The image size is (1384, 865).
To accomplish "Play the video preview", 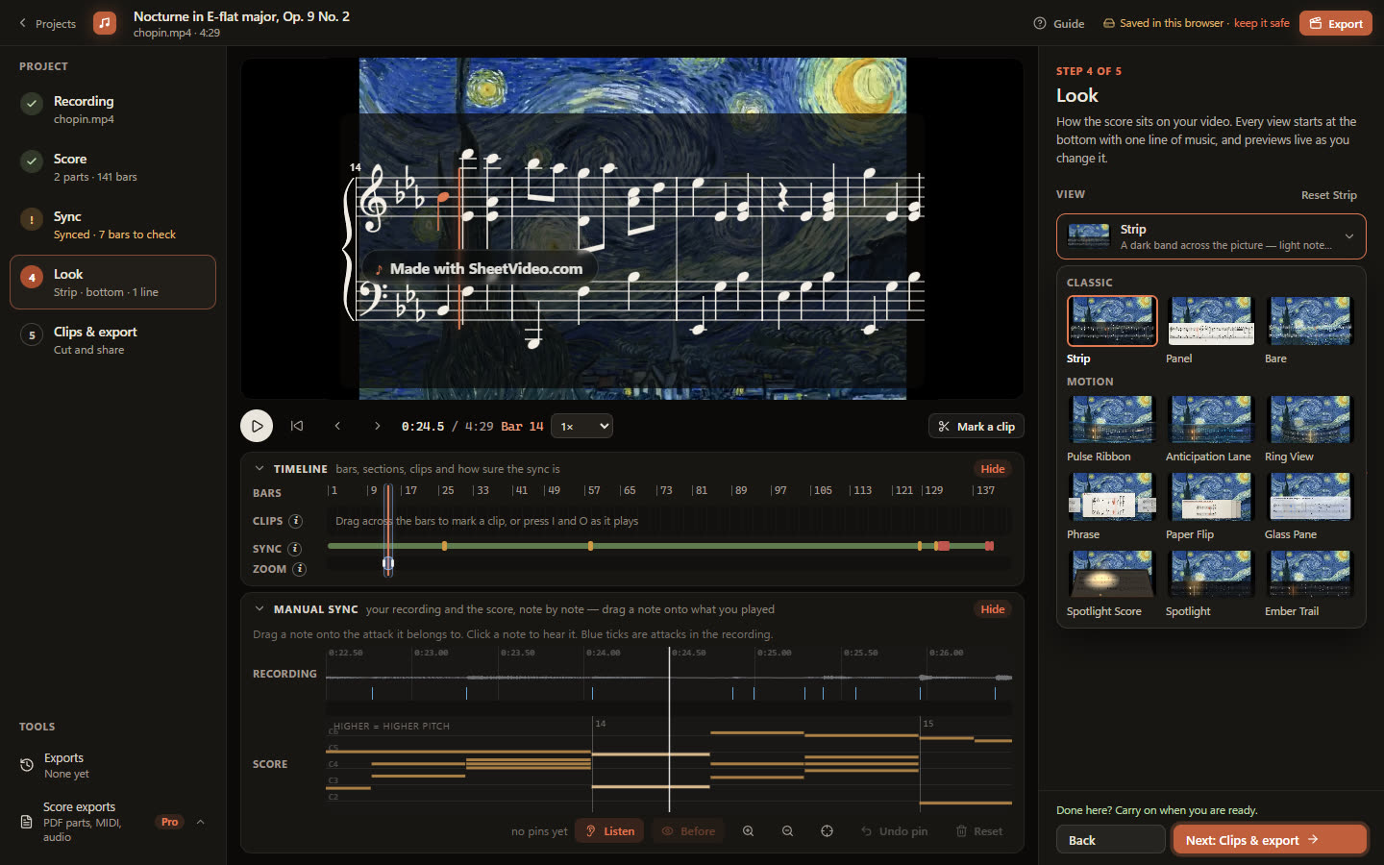I will click(x=257, y=426).
